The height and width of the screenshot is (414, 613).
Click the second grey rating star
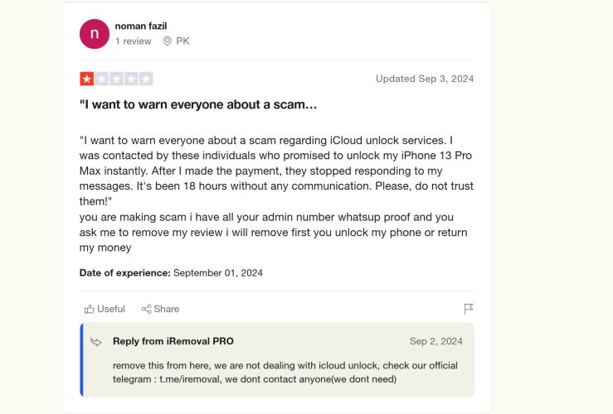click(101, 79)
